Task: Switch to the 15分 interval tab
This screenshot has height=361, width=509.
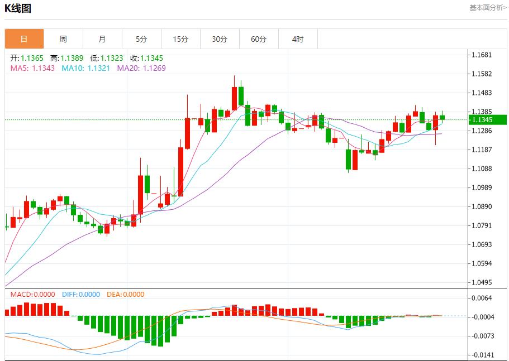Action: (180, 39)
